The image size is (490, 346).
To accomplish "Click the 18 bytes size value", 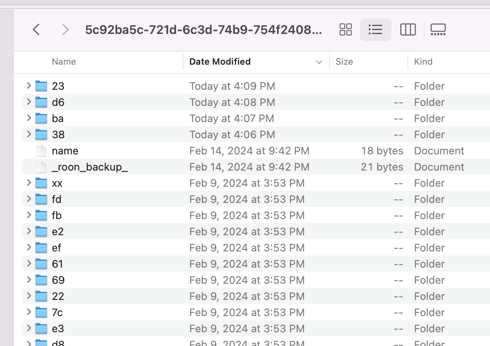I will point(382,151).
